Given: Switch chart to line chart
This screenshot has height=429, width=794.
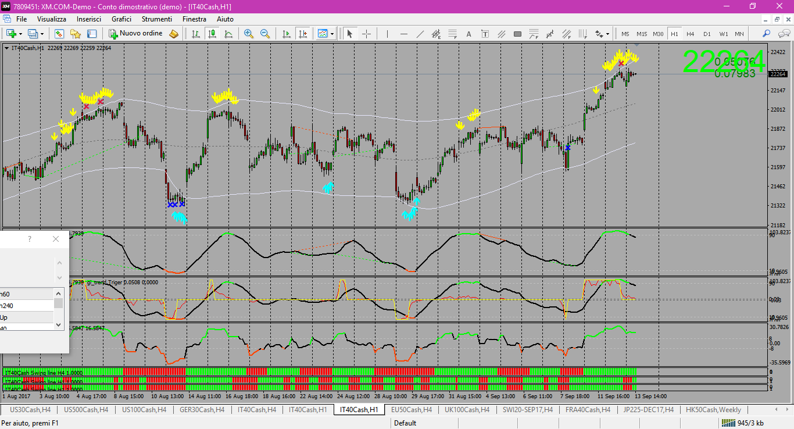Looking at the screenshot, I should 228,34.
